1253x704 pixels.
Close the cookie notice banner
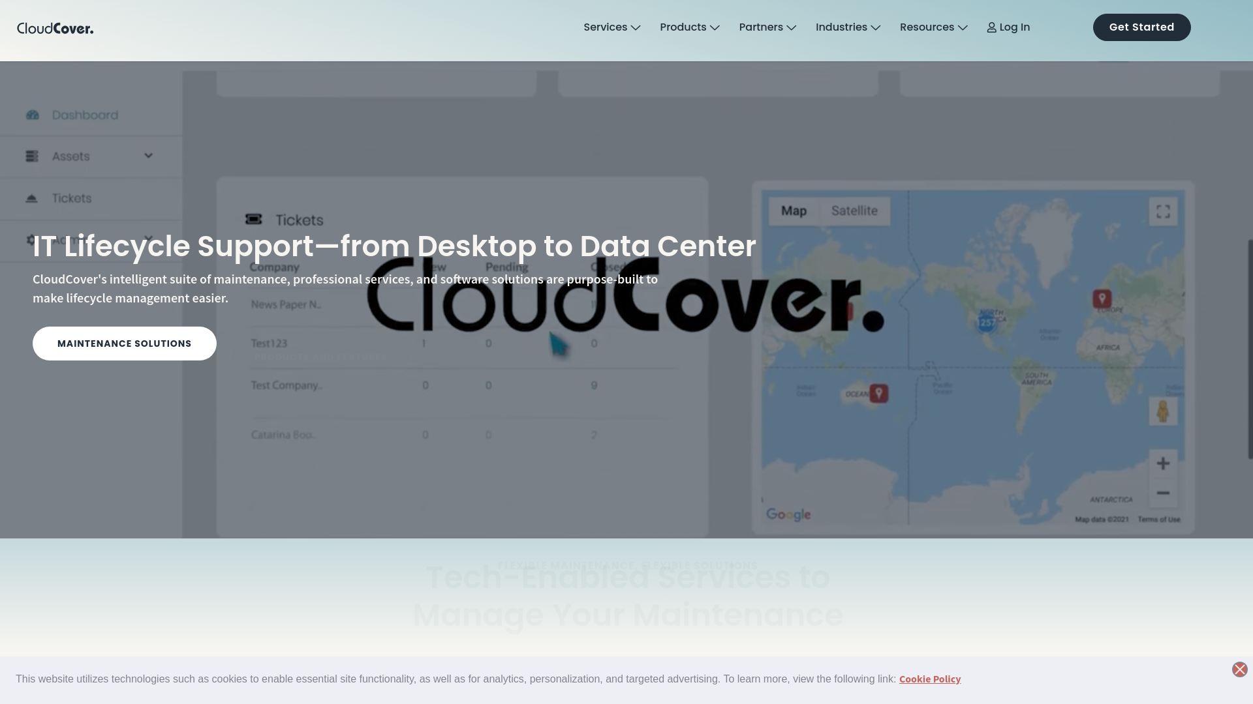(1240, 669)
